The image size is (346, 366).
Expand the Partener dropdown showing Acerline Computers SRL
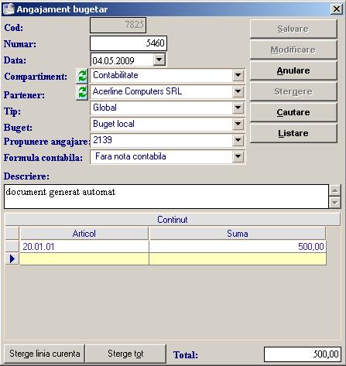click(x=238, y=91)
